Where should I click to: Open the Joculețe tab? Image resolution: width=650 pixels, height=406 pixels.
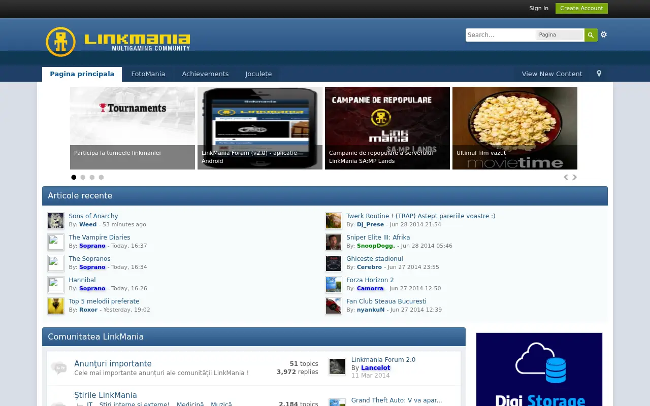[x=258, y=74]
